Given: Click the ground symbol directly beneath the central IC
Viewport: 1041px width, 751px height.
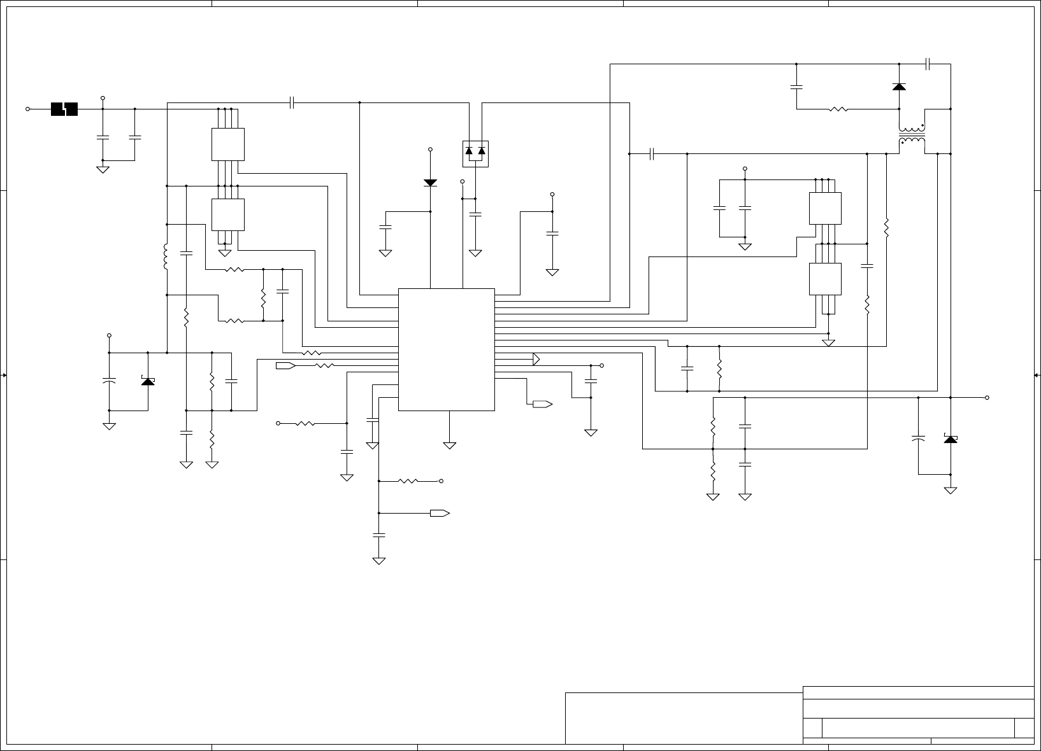Looking at the screenshot, I should point(450,446).
